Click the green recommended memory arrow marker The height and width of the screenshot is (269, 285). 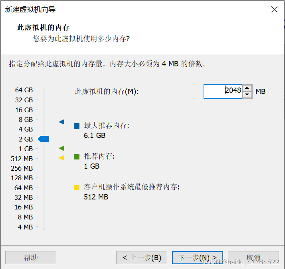click(61, 148)
